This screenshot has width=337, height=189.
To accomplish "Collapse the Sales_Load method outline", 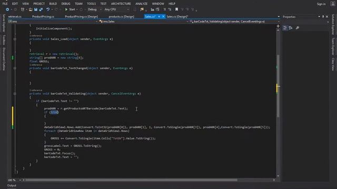I will coord(15,39).
